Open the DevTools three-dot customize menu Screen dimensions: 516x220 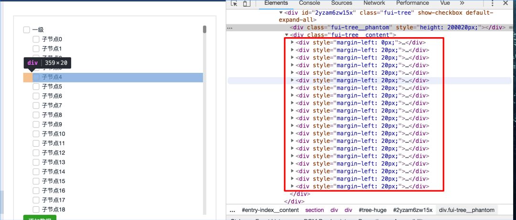(492, 3)
